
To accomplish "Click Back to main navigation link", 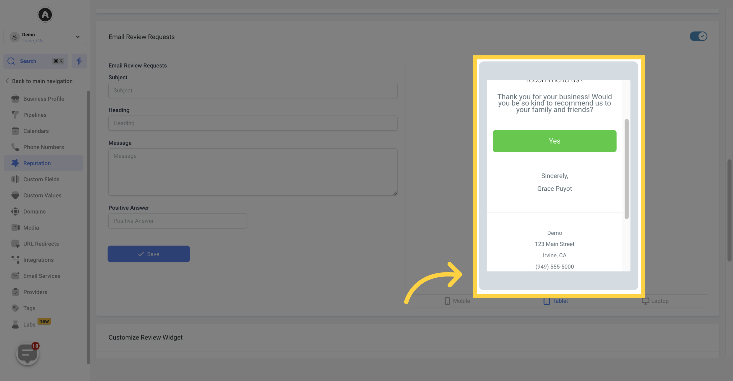I will click(x=42, y=81).
